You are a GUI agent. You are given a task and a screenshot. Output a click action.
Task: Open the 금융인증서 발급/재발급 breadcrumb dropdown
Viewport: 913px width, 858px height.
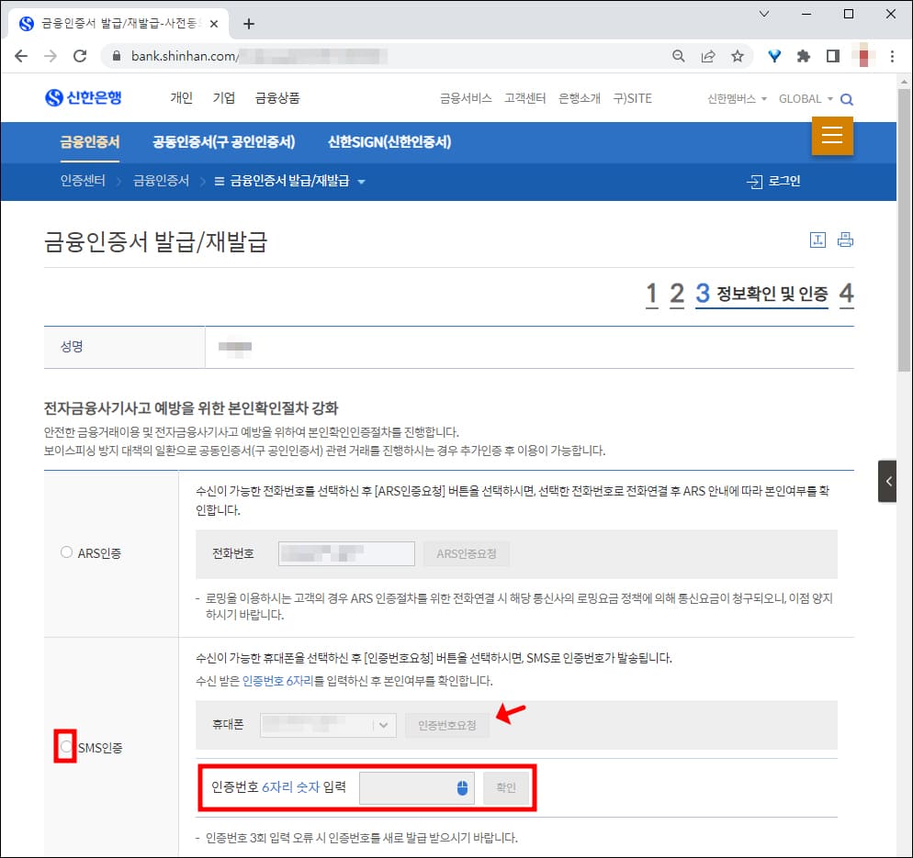point(362,181)
